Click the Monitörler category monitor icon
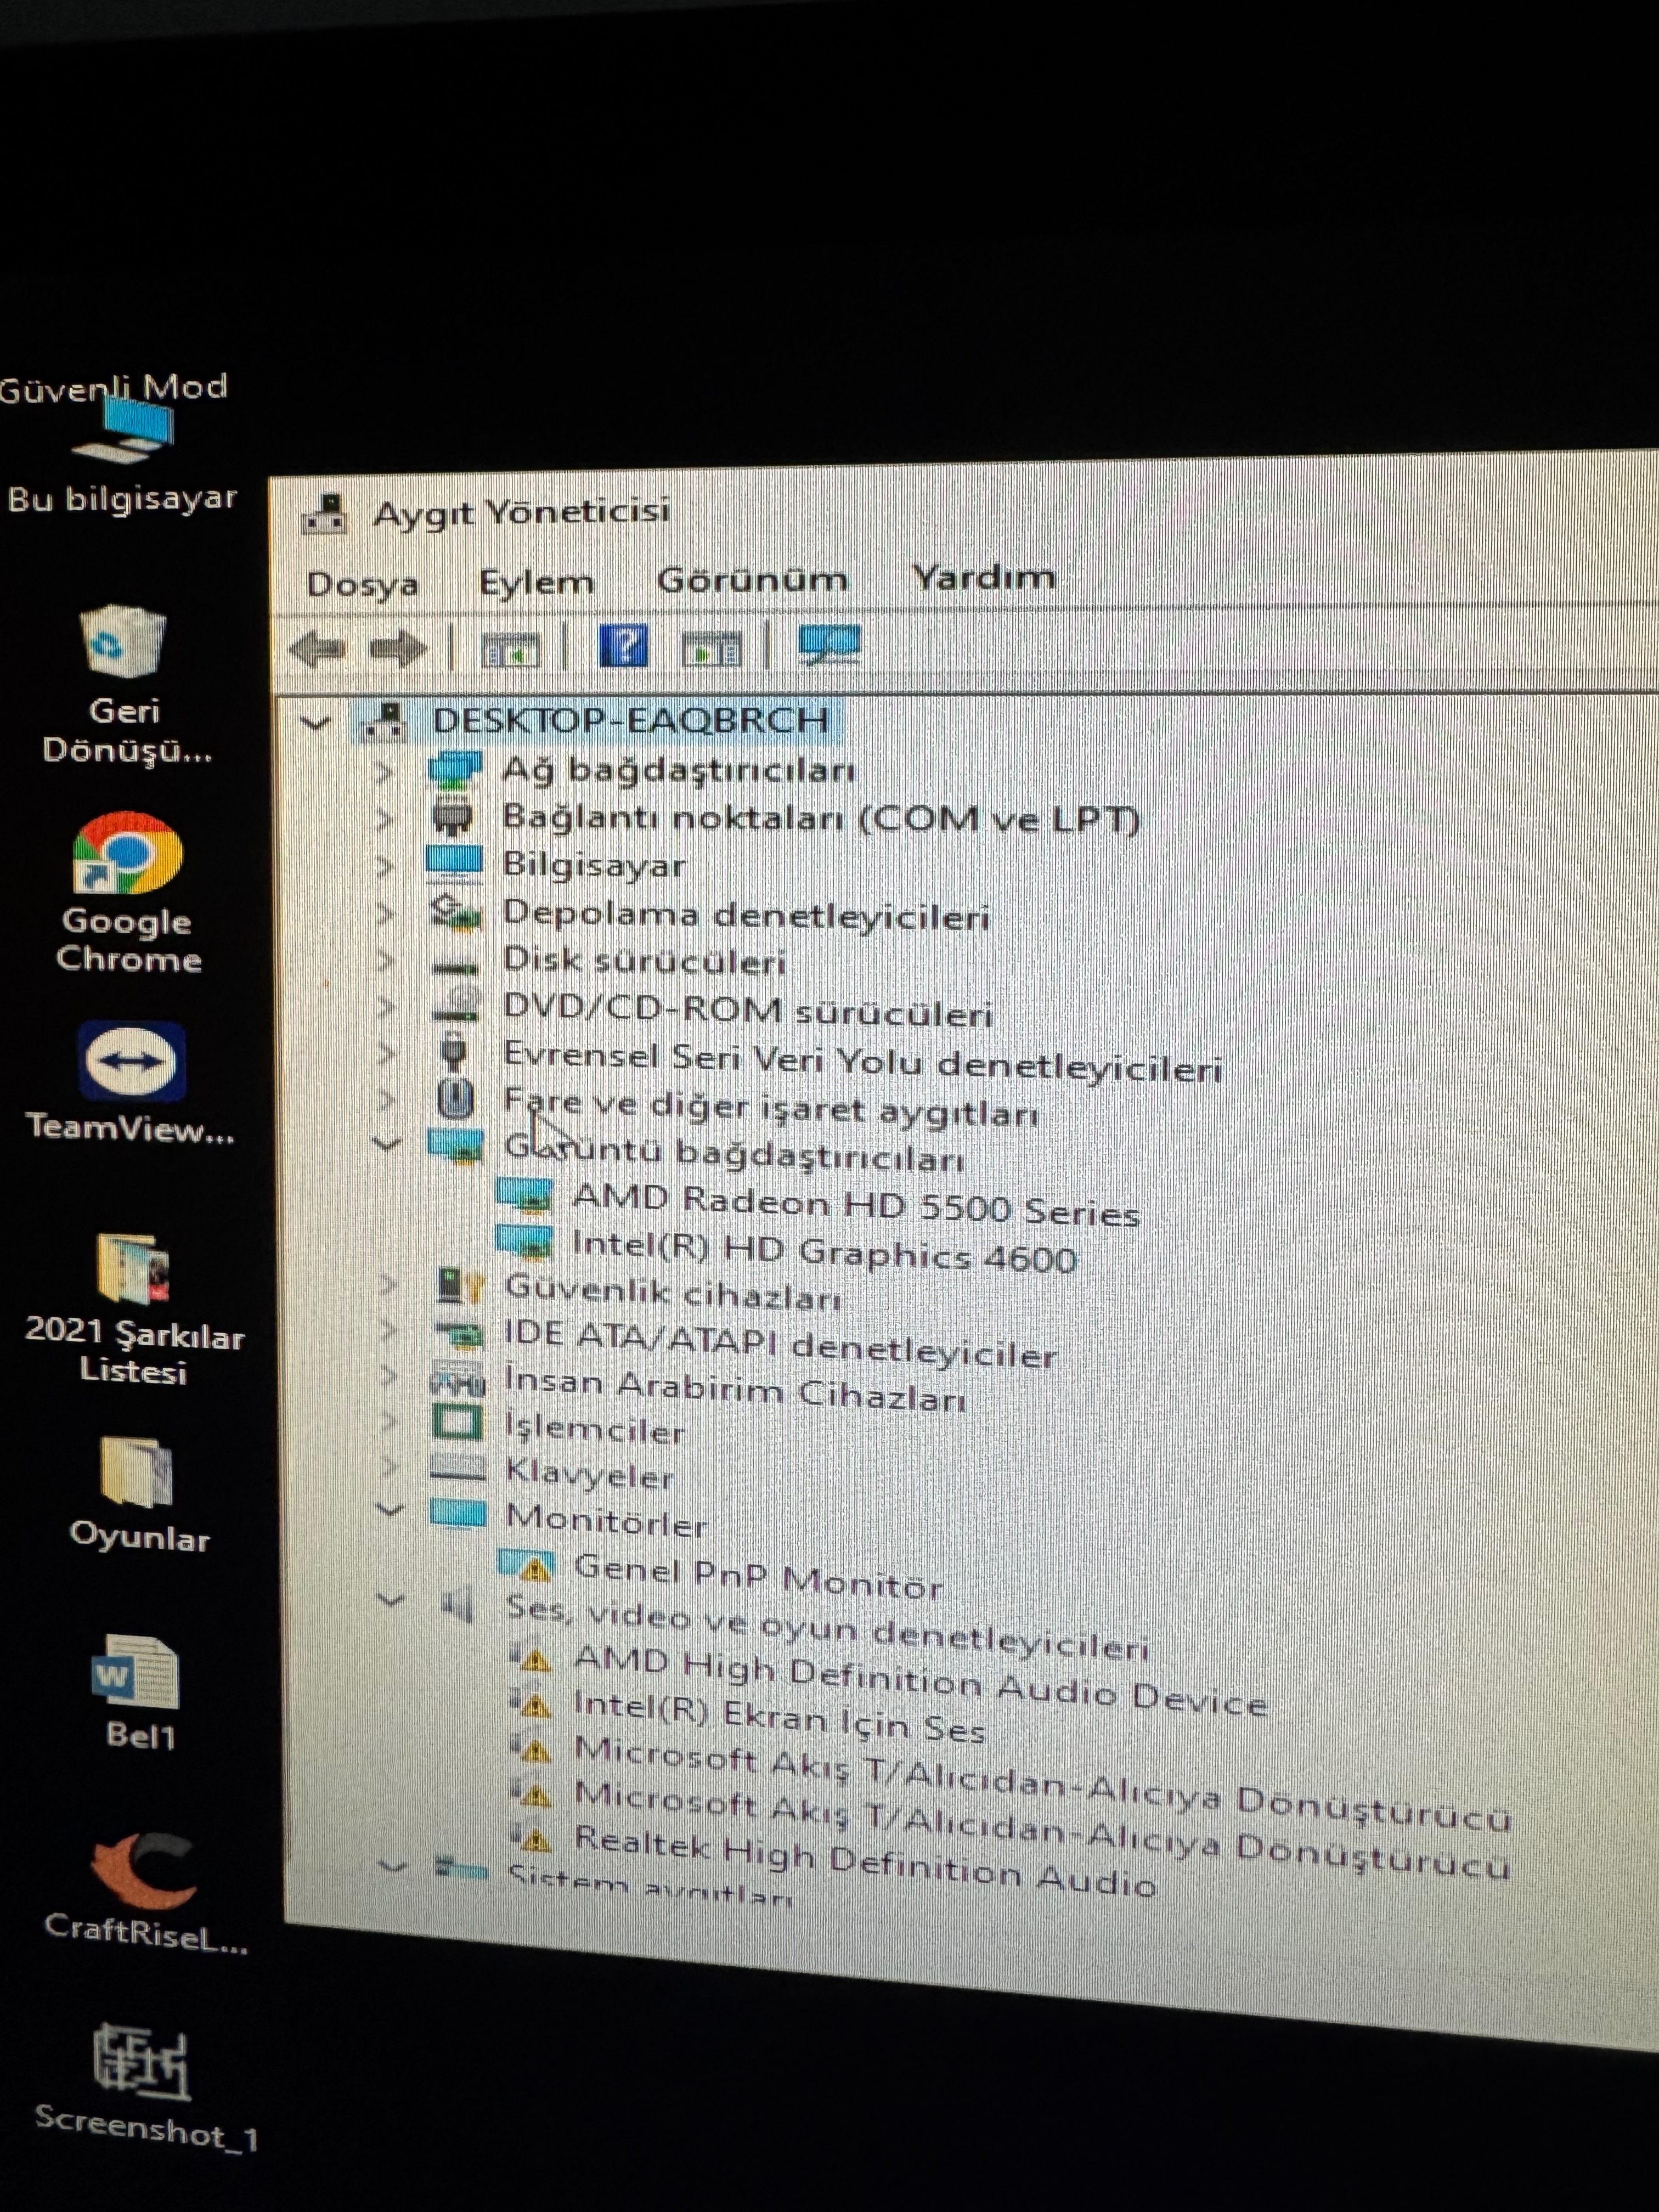This screenshot has height=2212, width=1659. [458, 1513]
